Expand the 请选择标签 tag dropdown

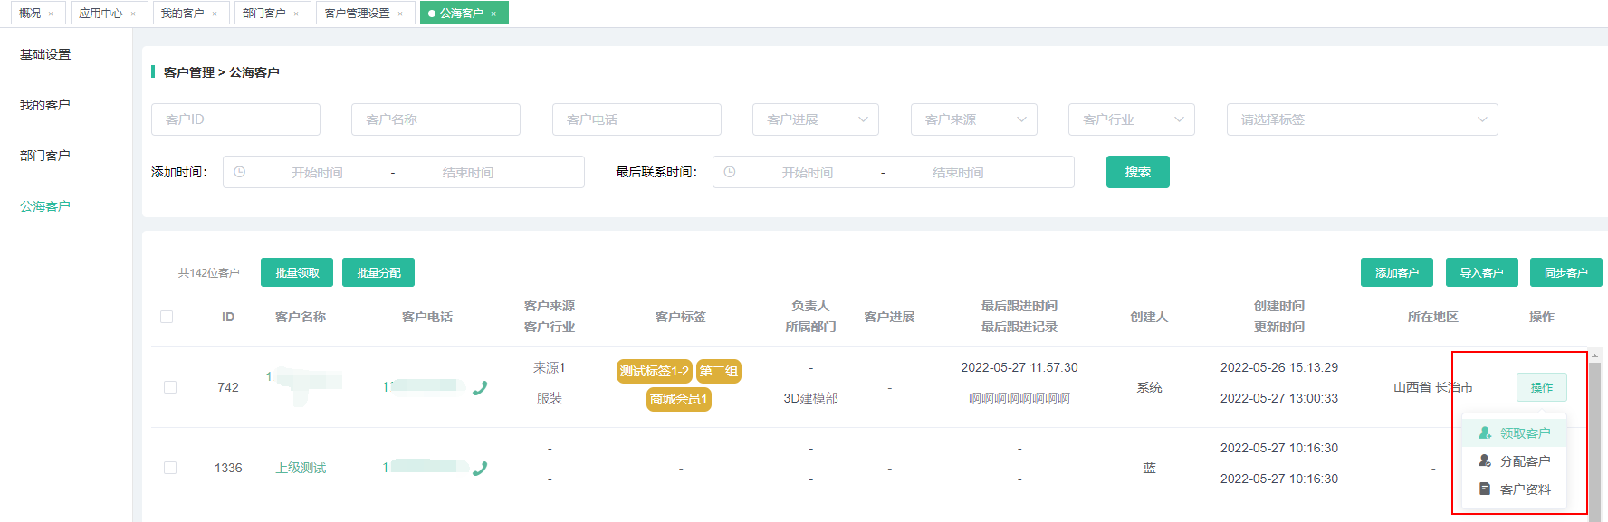pyautogui.click(x=1362, y=119)
